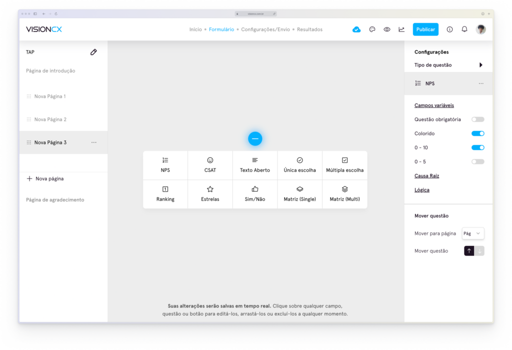Open the Mover para página dropdown
The height and width of the screenshot is (350, 512).
click(x=473, y=233)
